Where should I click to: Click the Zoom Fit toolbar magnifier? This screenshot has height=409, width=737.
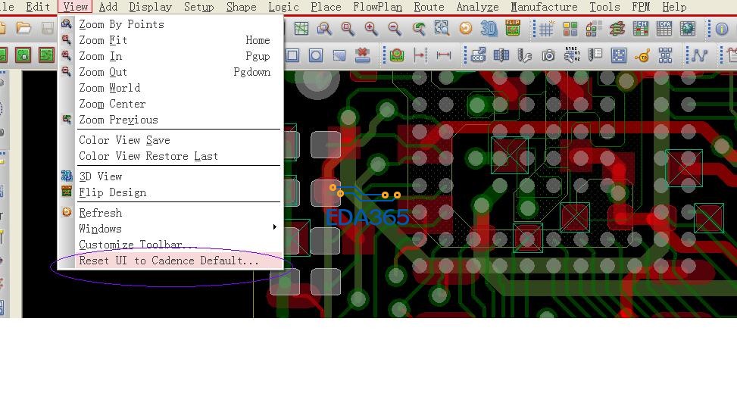pyautogui.click(x=348, y=29)
